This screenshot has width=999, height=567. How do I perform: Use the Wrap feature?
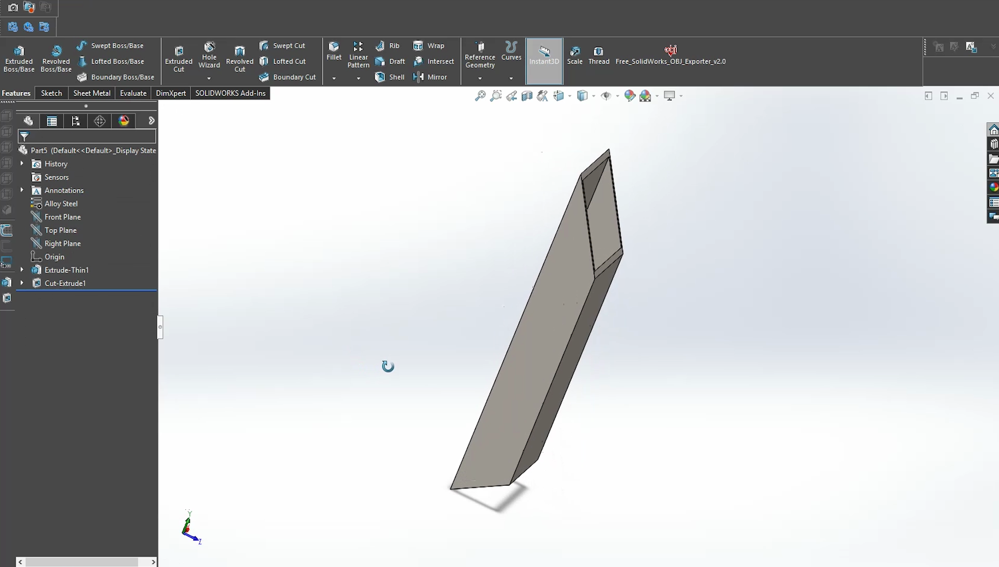(x=429, y=46)
